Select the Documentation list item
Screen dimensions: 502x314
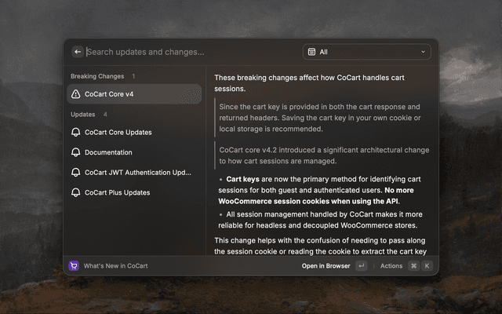[x=134, y=152]
